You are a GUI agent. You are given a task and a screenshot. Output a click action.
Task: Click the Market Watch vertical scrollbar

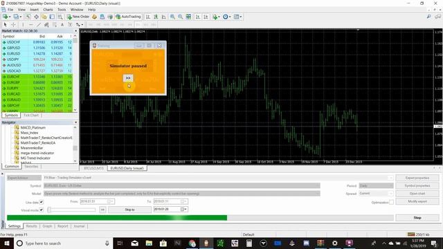point(75,73)
